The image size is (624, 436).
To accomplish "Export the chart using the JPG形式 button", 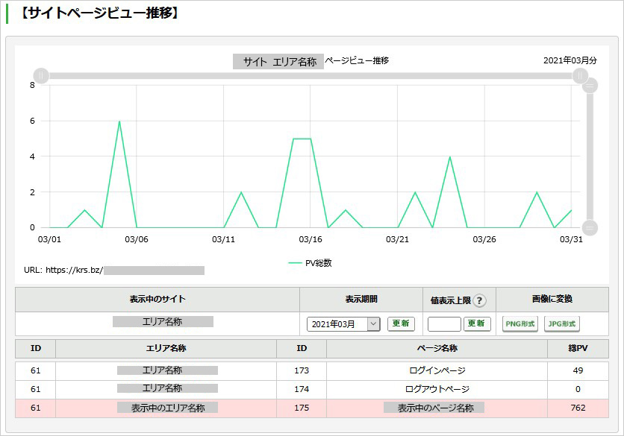I will tap(561, 324).
